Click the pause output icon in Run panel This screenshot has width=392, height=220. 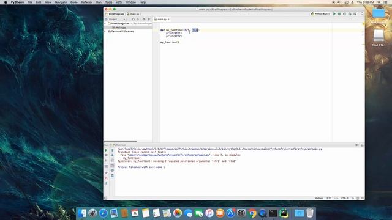point(106,160)
